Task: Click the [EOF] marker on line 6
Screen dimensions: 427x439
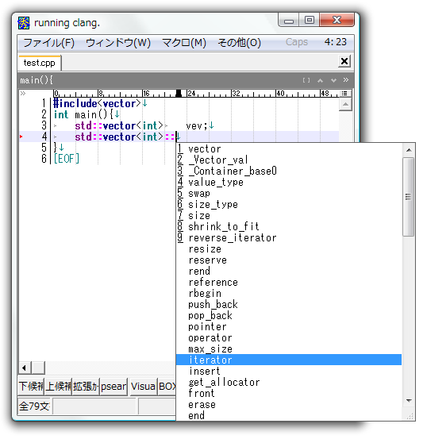Action: click(x=67, y=159)
